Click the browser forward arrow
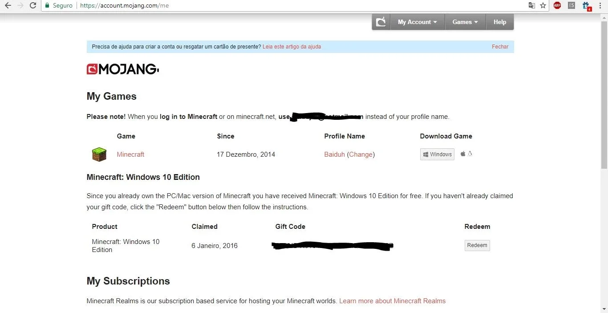 [x=20, y=6]
